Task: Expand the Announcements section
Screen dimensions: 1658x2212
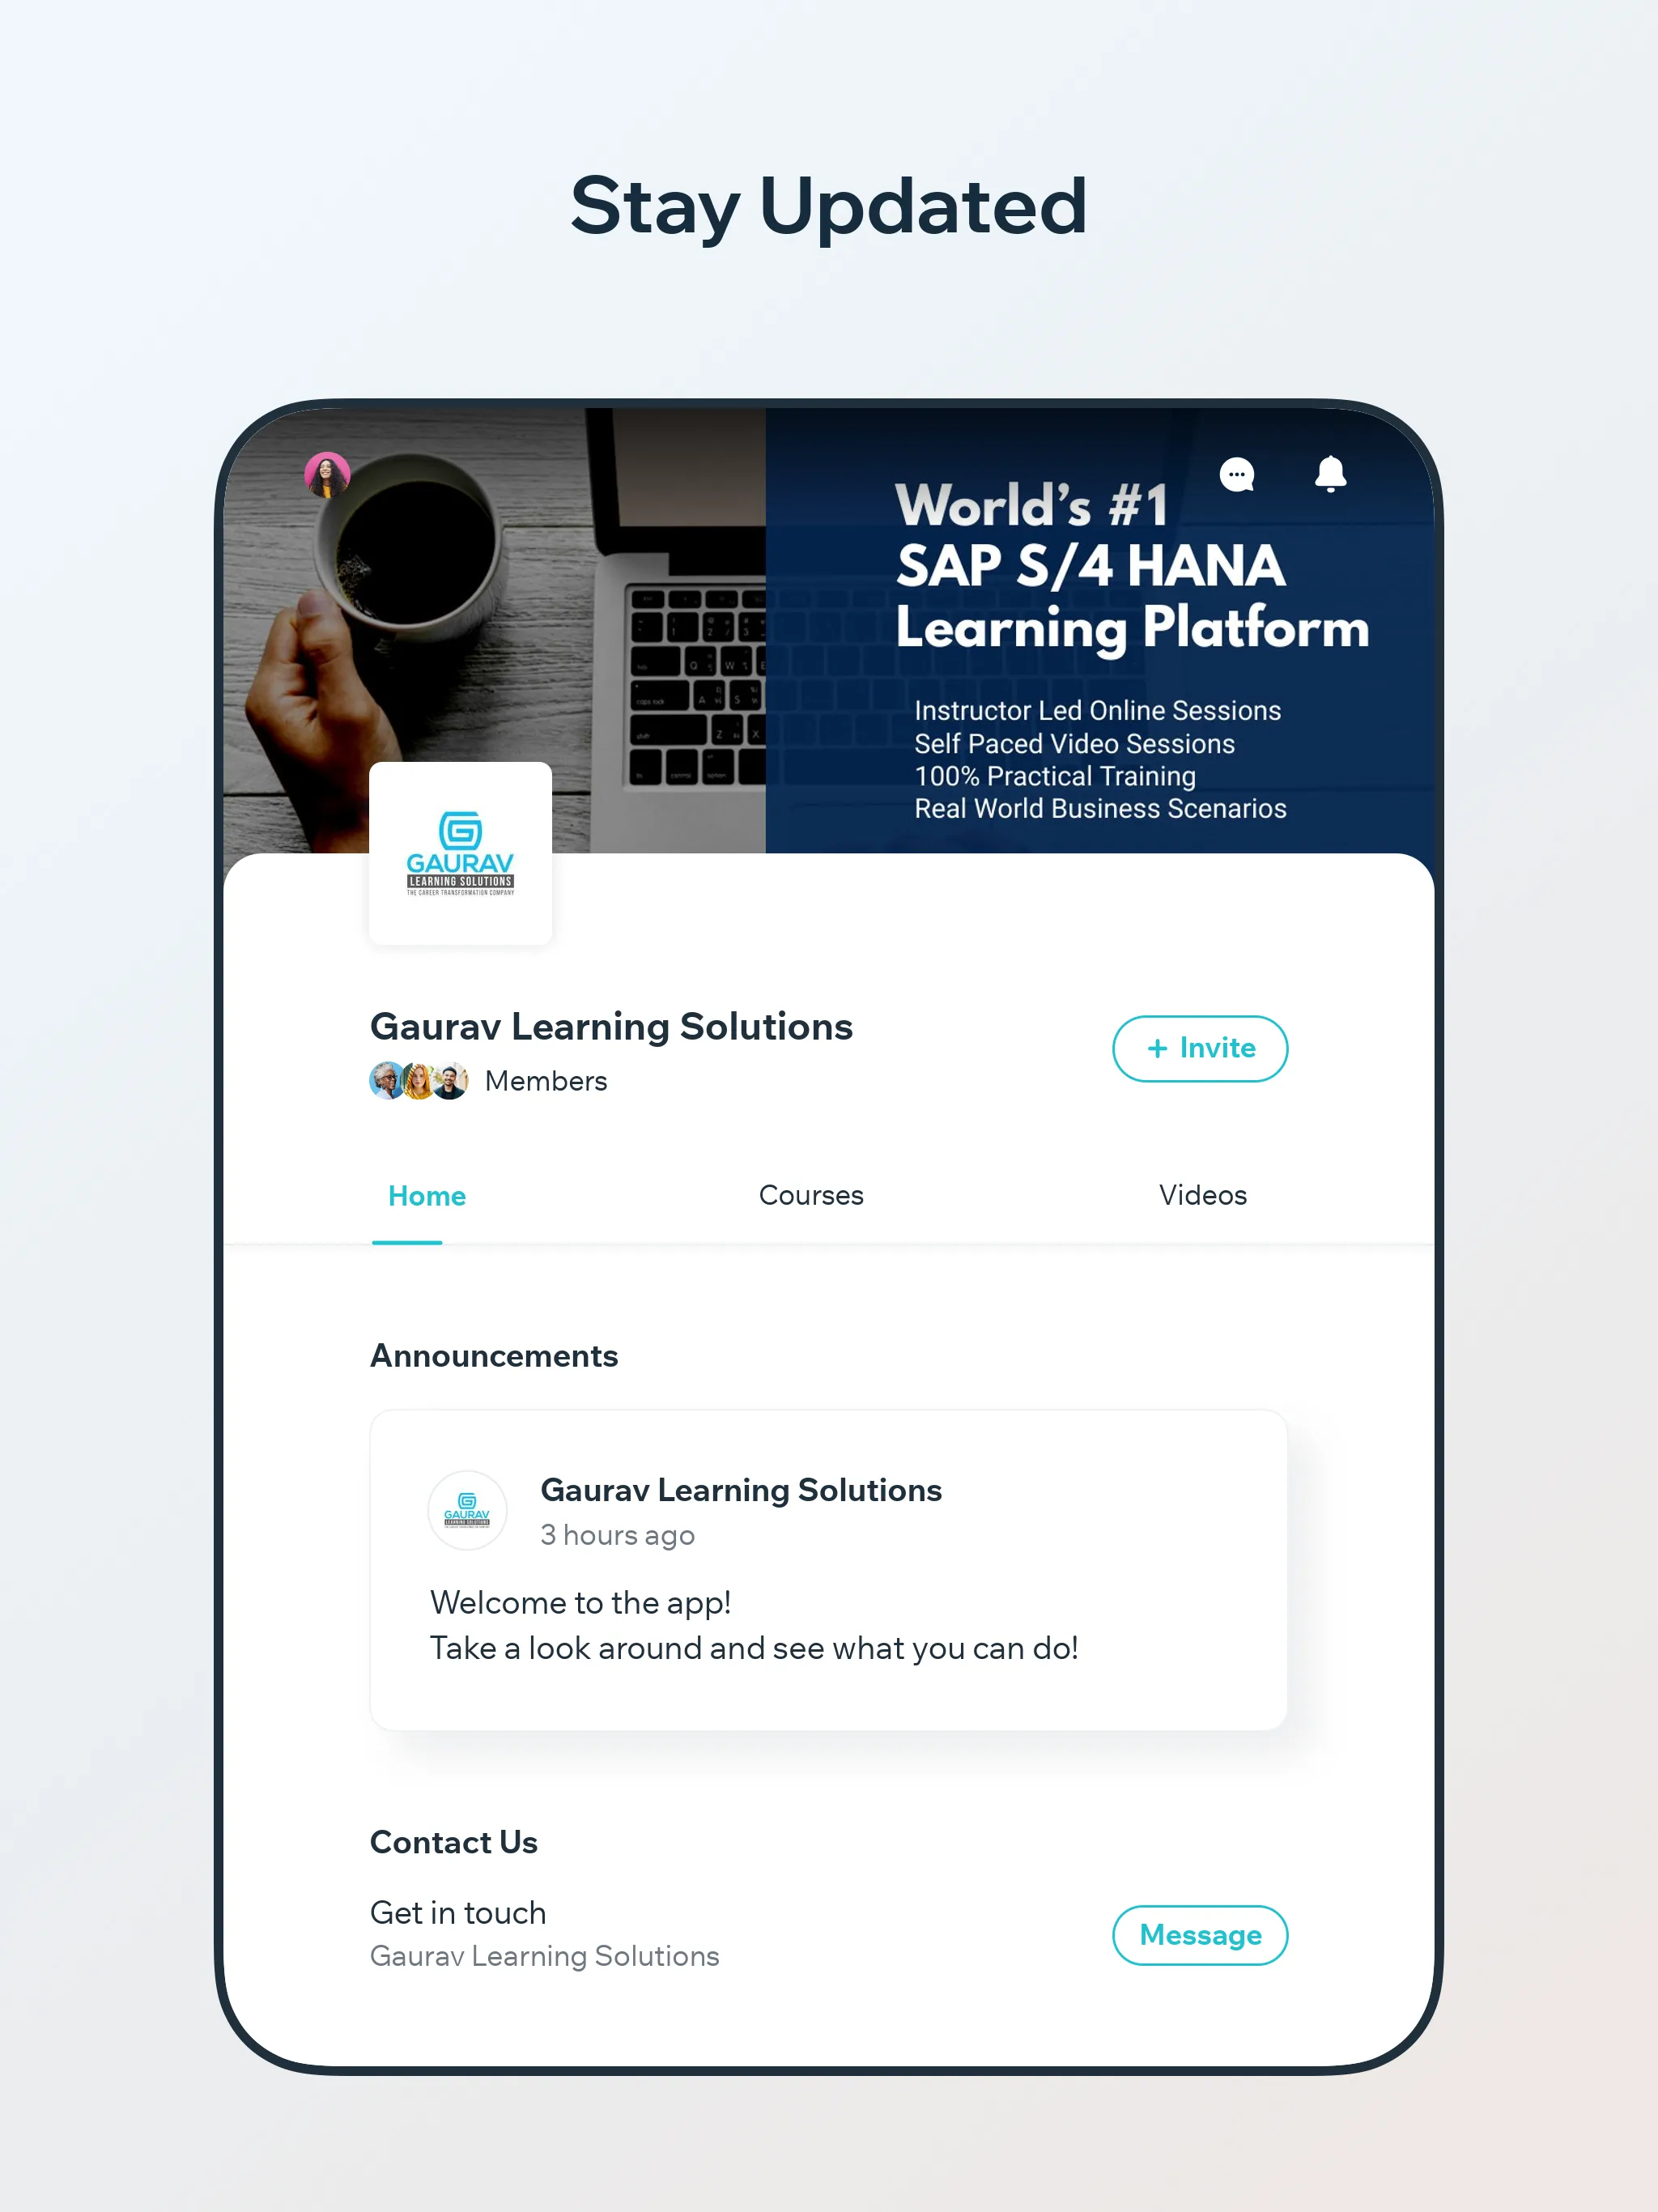Action: click(x=493, y=1353)
